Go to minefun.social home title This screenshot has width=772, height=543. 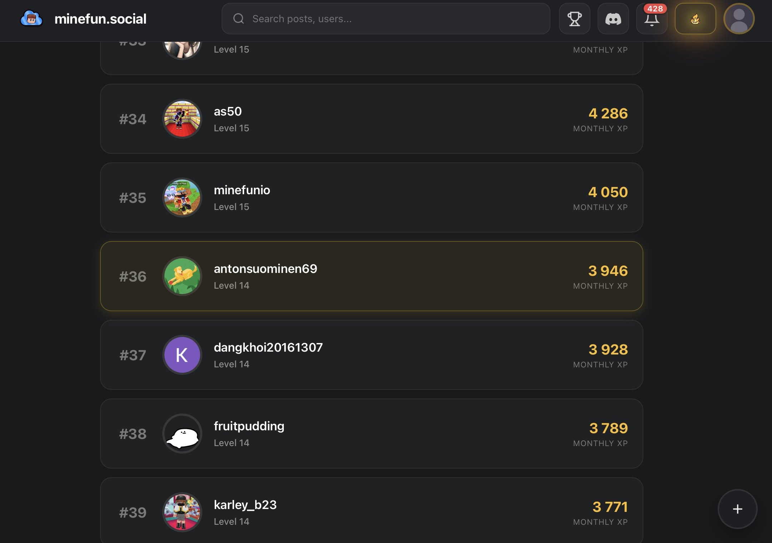100,19
